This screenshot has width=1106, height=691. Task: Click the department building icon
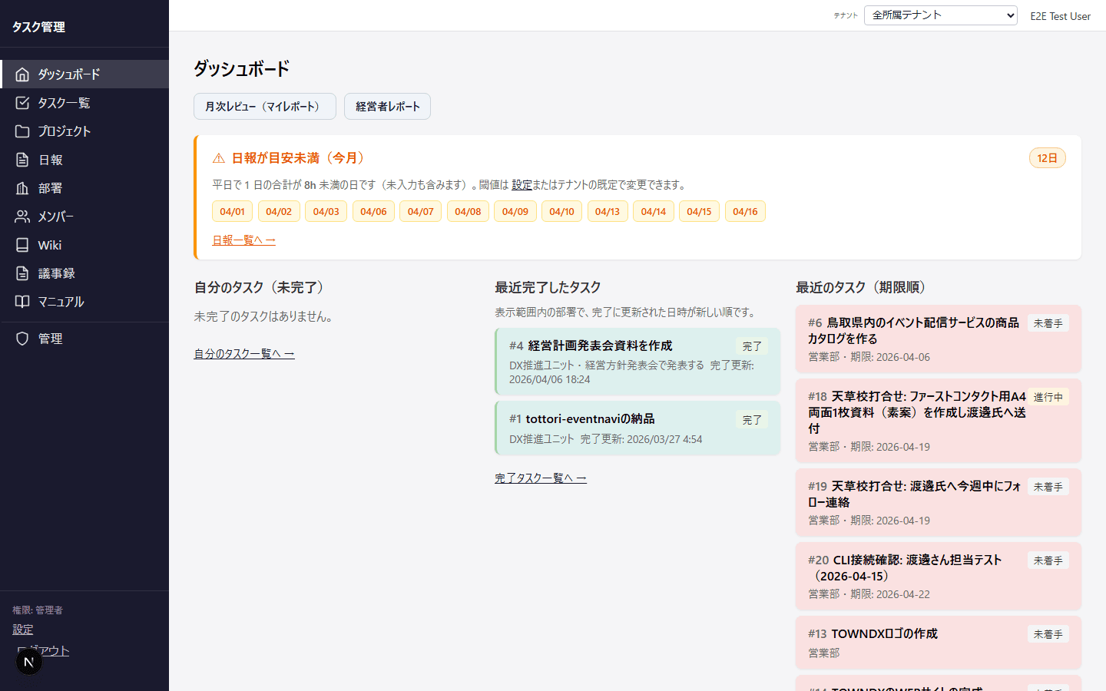point(22,188)
